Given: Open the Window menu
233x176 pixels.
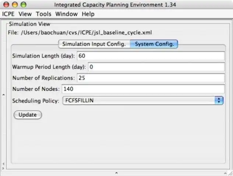Looking at the screenshot, I should coord(66,14).
